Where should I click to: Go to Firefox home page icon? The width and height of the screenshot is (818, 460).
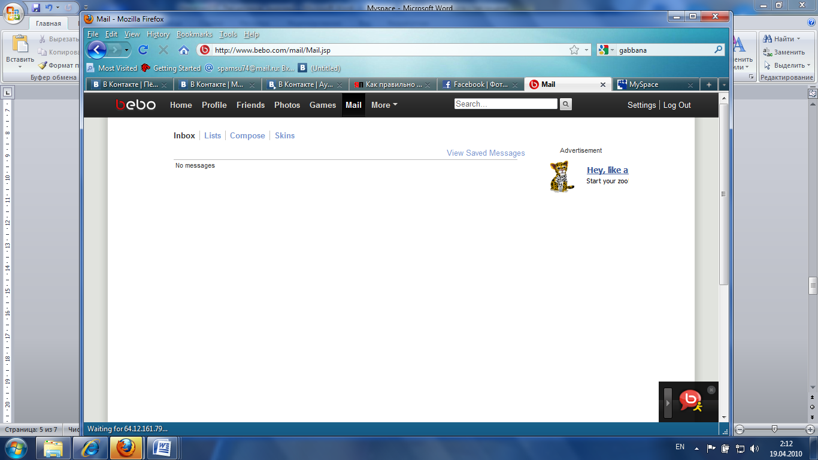pyautogui.click(x=184, y=50)
